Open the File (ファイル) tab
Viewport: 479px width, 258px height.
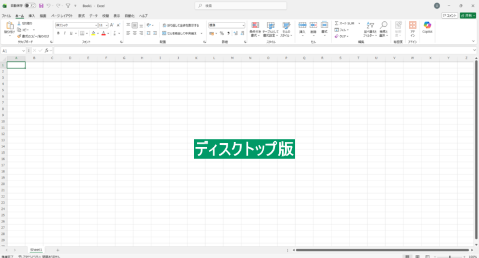[6, 16]
